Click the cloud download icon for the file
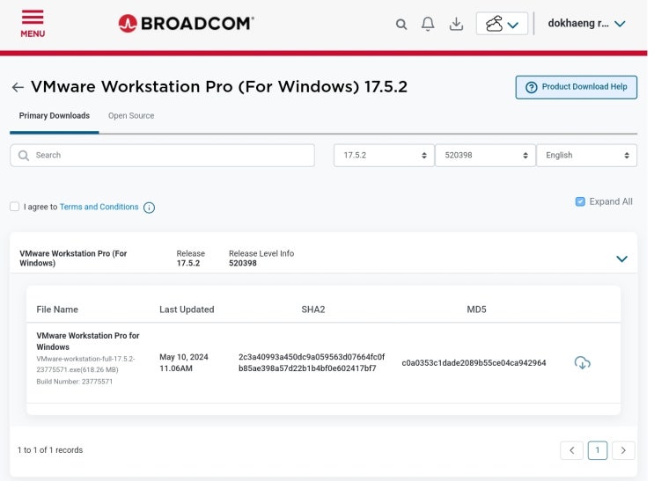This screenshot has width=654, height=481. click(582, 363)
